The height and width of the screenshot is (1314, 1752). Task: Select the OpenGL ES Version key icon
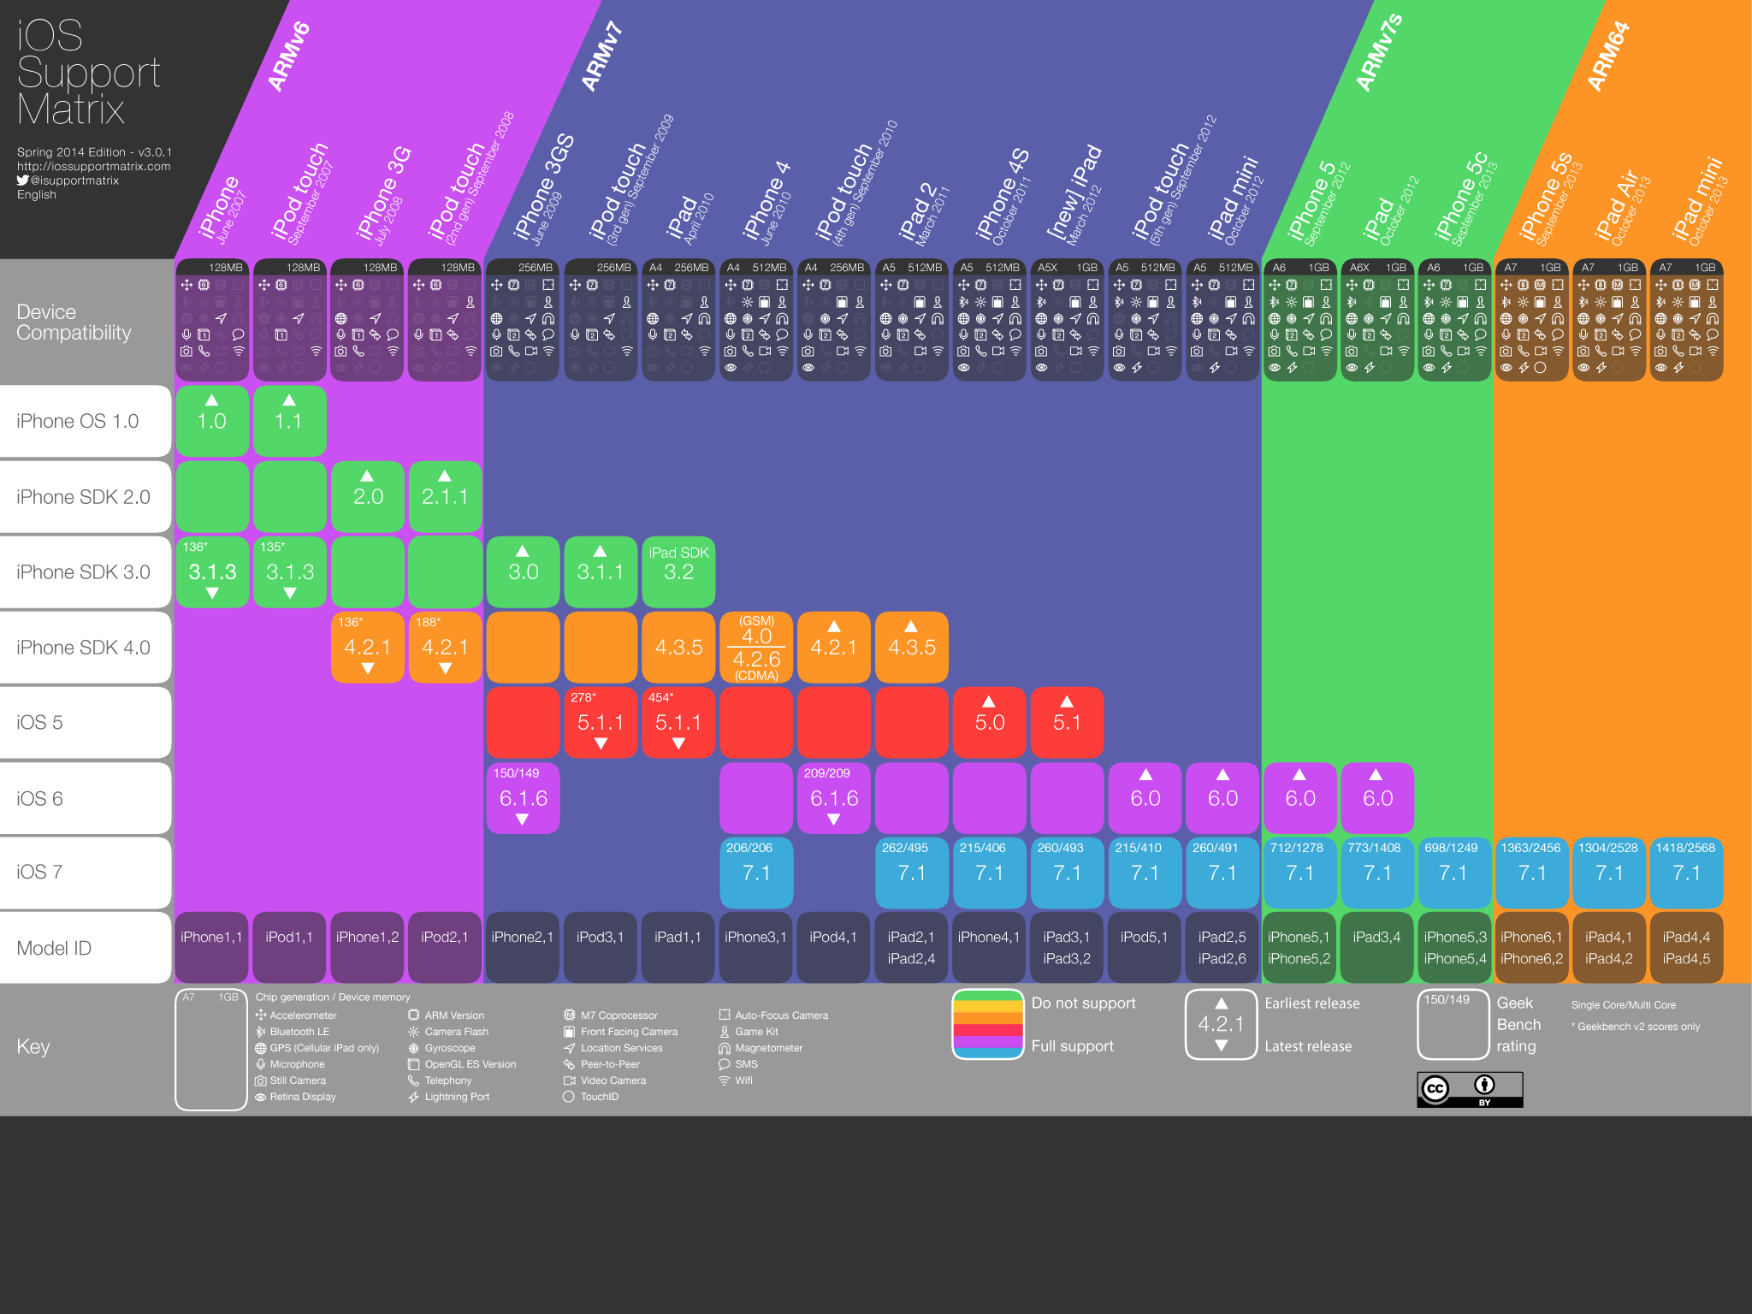414,1063
